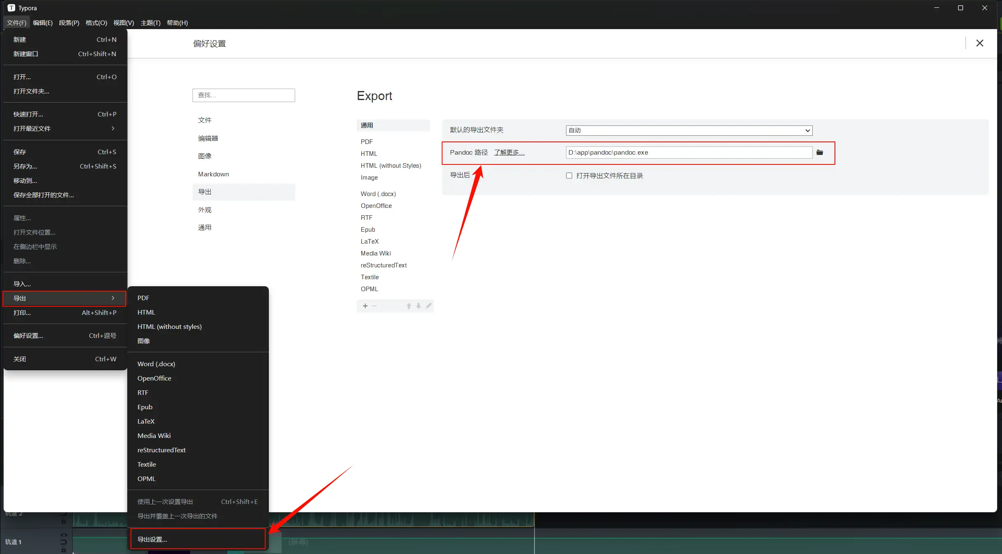Expand the 导出 submenu in File menu
The width and height of the screenshot is (1002, 554).
[x=64, y=298]
